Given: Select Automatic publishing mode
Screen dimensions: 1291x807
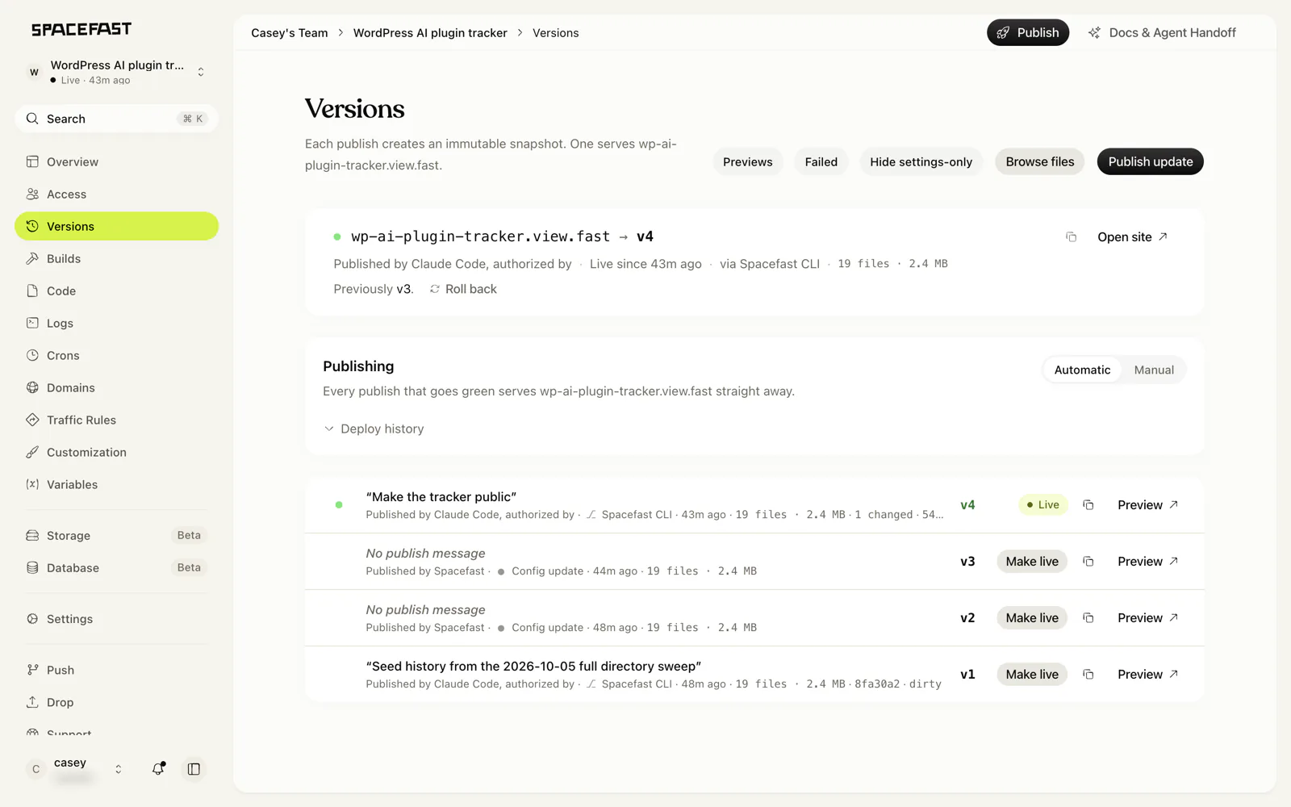Looking at the screenshot, I should pyautogui.click(x=1082, y=370).
